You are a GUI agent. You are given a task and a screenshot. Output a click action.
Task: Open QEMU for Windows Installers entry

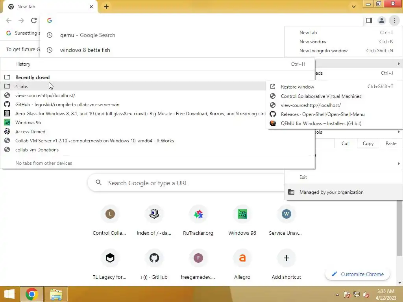click(335, 123)
